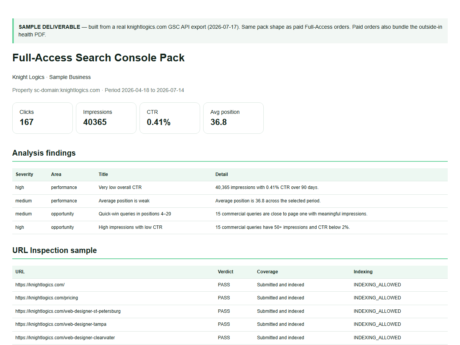Click Quick-win queries in positions 4–20
460x345 pixels.
(135, 214)
